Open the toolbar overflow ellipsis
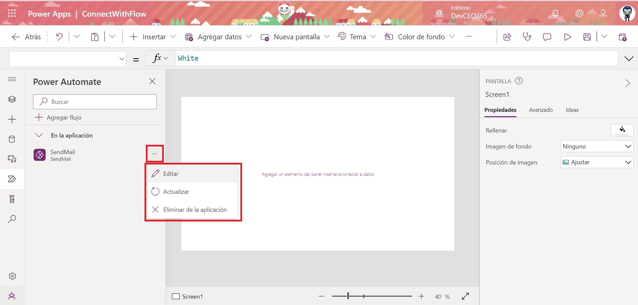The height and width of the screenshot is (305, 638). tap(469, 36)
